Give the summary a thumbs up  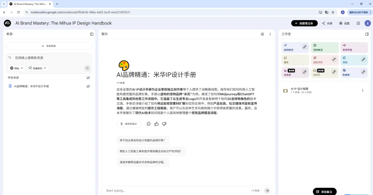[x=156, y=124]
